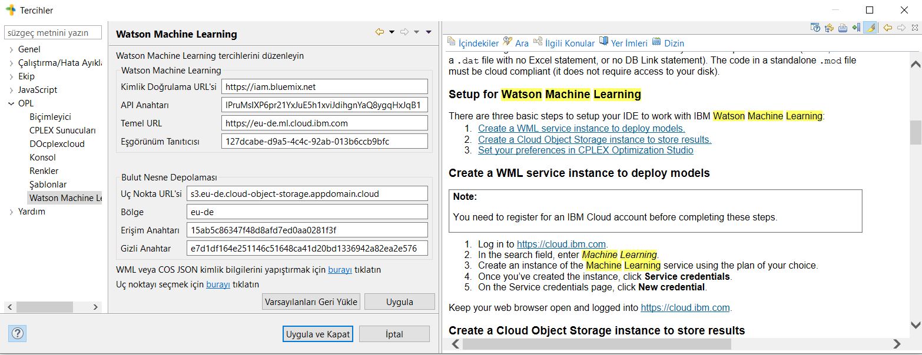Click the Gizli Anahtar field
Screen dimensions: 922x355
coord(307,248)
